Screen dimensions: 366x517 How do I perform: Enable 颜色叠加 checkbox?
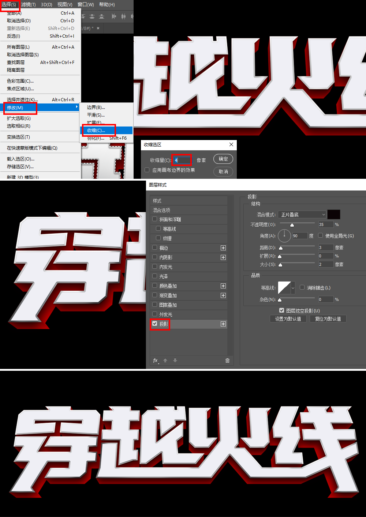(x=155, y=286)
